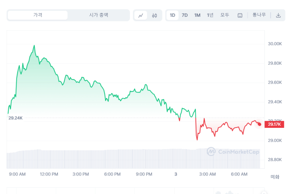Click the 9:00 PM time axis label

pyautogui.click(x=144, y=174)
